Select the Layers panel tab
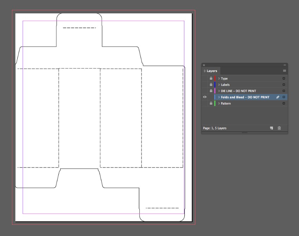 point(211,71)
